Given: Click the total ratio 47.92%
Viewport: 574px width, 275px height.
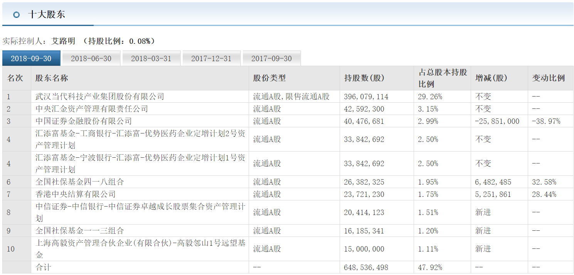Looking at the screenshot, I should [x=430, y=267].
